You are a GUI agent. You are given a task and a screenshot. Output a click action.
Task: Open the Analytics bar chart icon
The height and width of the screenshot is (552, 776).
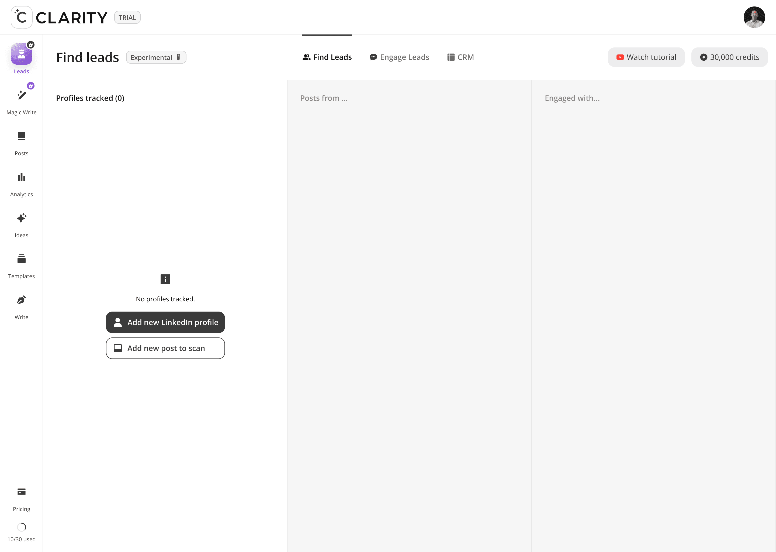pyautogui.click(x=21, y=177)
